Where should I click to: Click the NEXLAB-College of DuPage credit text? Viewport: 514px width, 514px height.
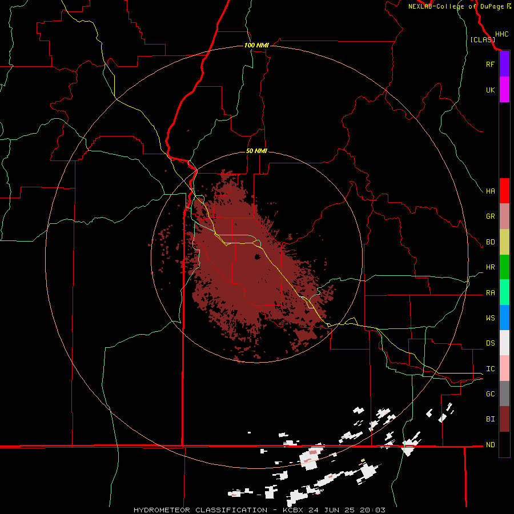tap(456, 6)
